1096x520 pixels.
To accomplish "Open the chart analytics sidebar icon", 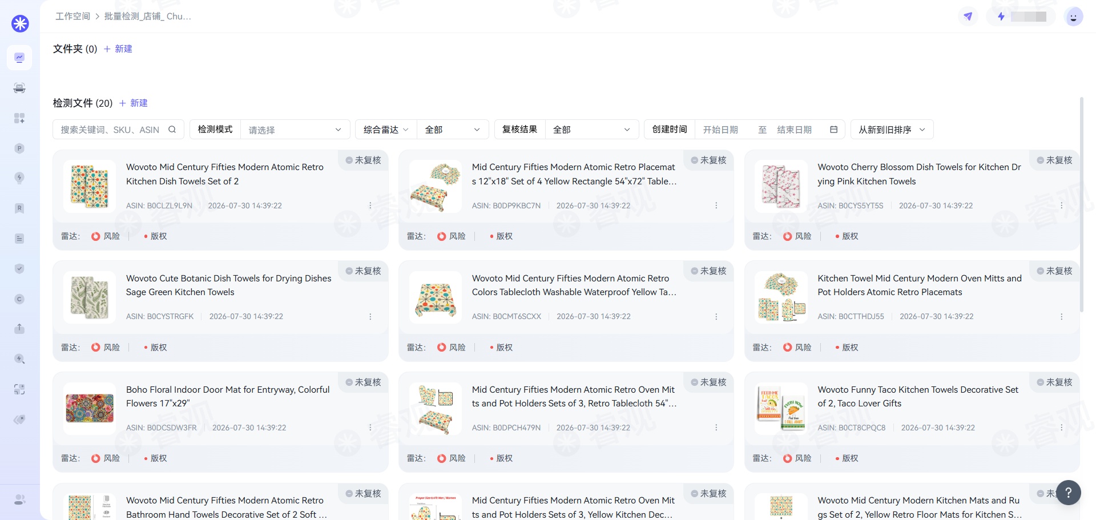I will (x=19, y=58).
